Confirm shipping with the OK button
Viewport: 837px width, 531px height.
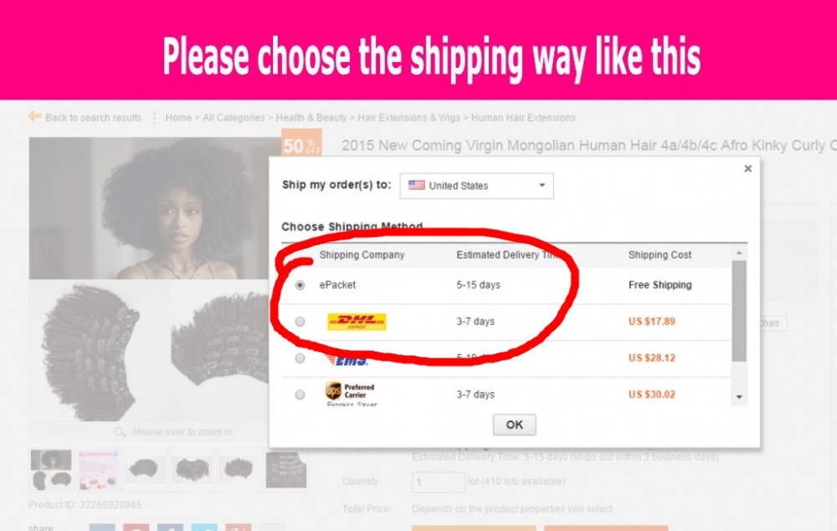click(x=514, y=425)
